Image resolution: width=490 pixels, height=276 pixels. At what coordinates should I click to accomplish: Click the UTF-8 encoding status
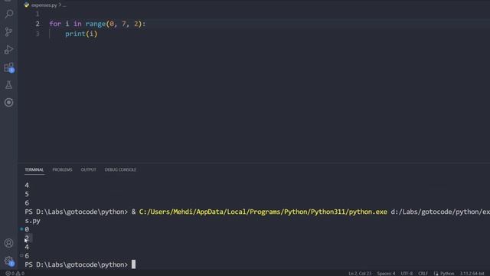[x=407, y=274]
